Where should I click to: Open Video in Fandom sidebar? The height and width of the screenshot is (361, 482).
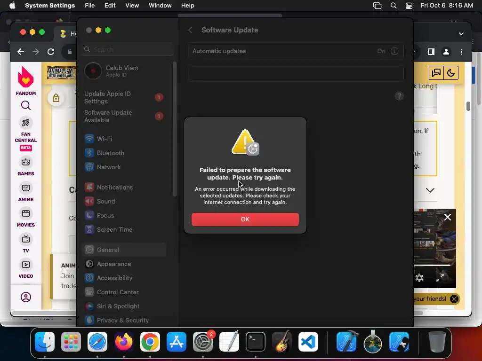click(x=26, y=269)
